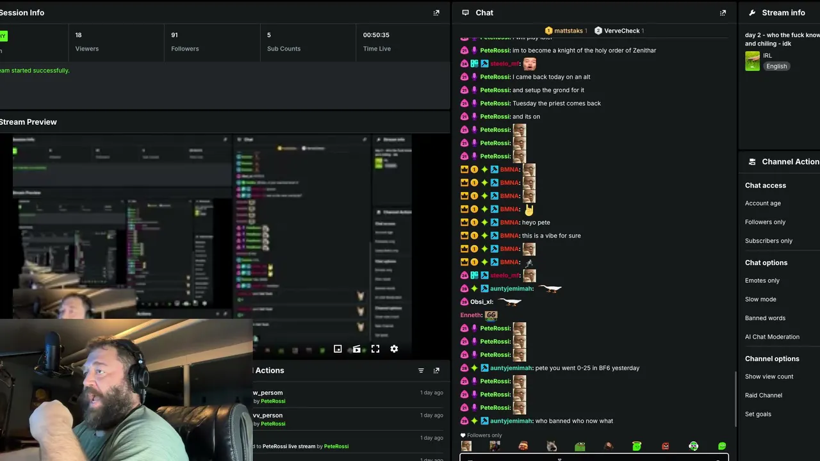Image resolution: width=820 pixels, height=461 pixels.
Task: Pop out the Actions panel
Action: (436, 371)
